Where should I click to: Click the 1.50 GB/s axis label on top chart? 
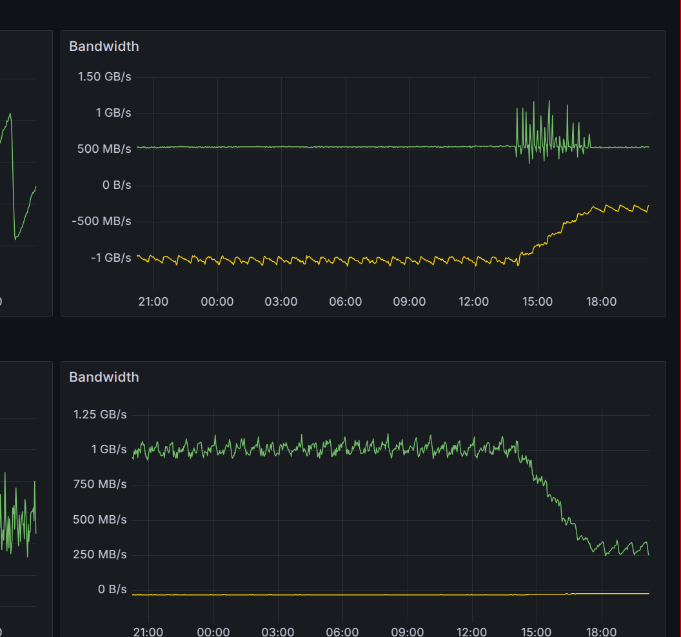pyautogui.click(x=104, y=76)
